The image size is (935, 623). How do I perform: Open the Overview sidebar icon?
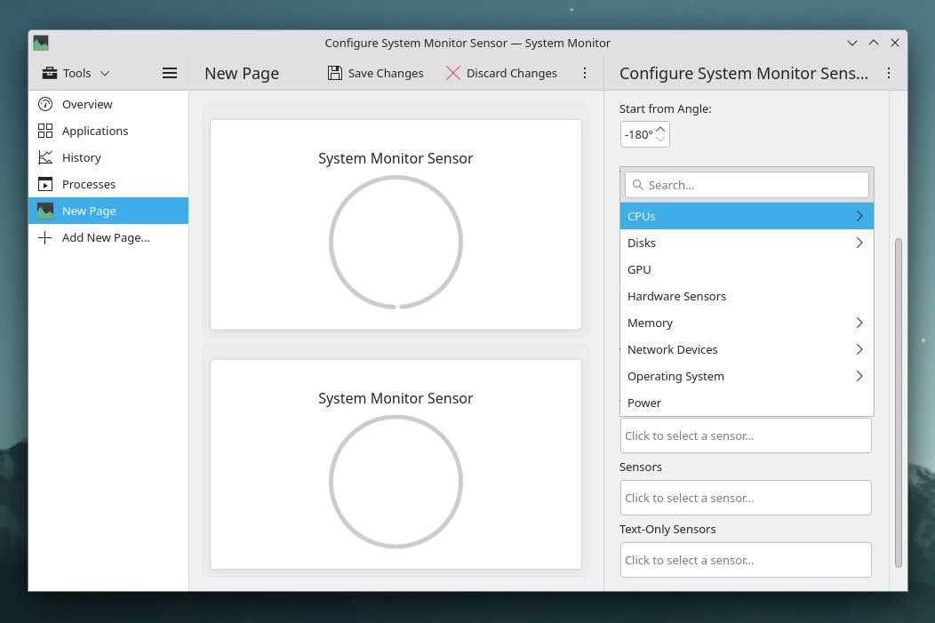[44, 104]
